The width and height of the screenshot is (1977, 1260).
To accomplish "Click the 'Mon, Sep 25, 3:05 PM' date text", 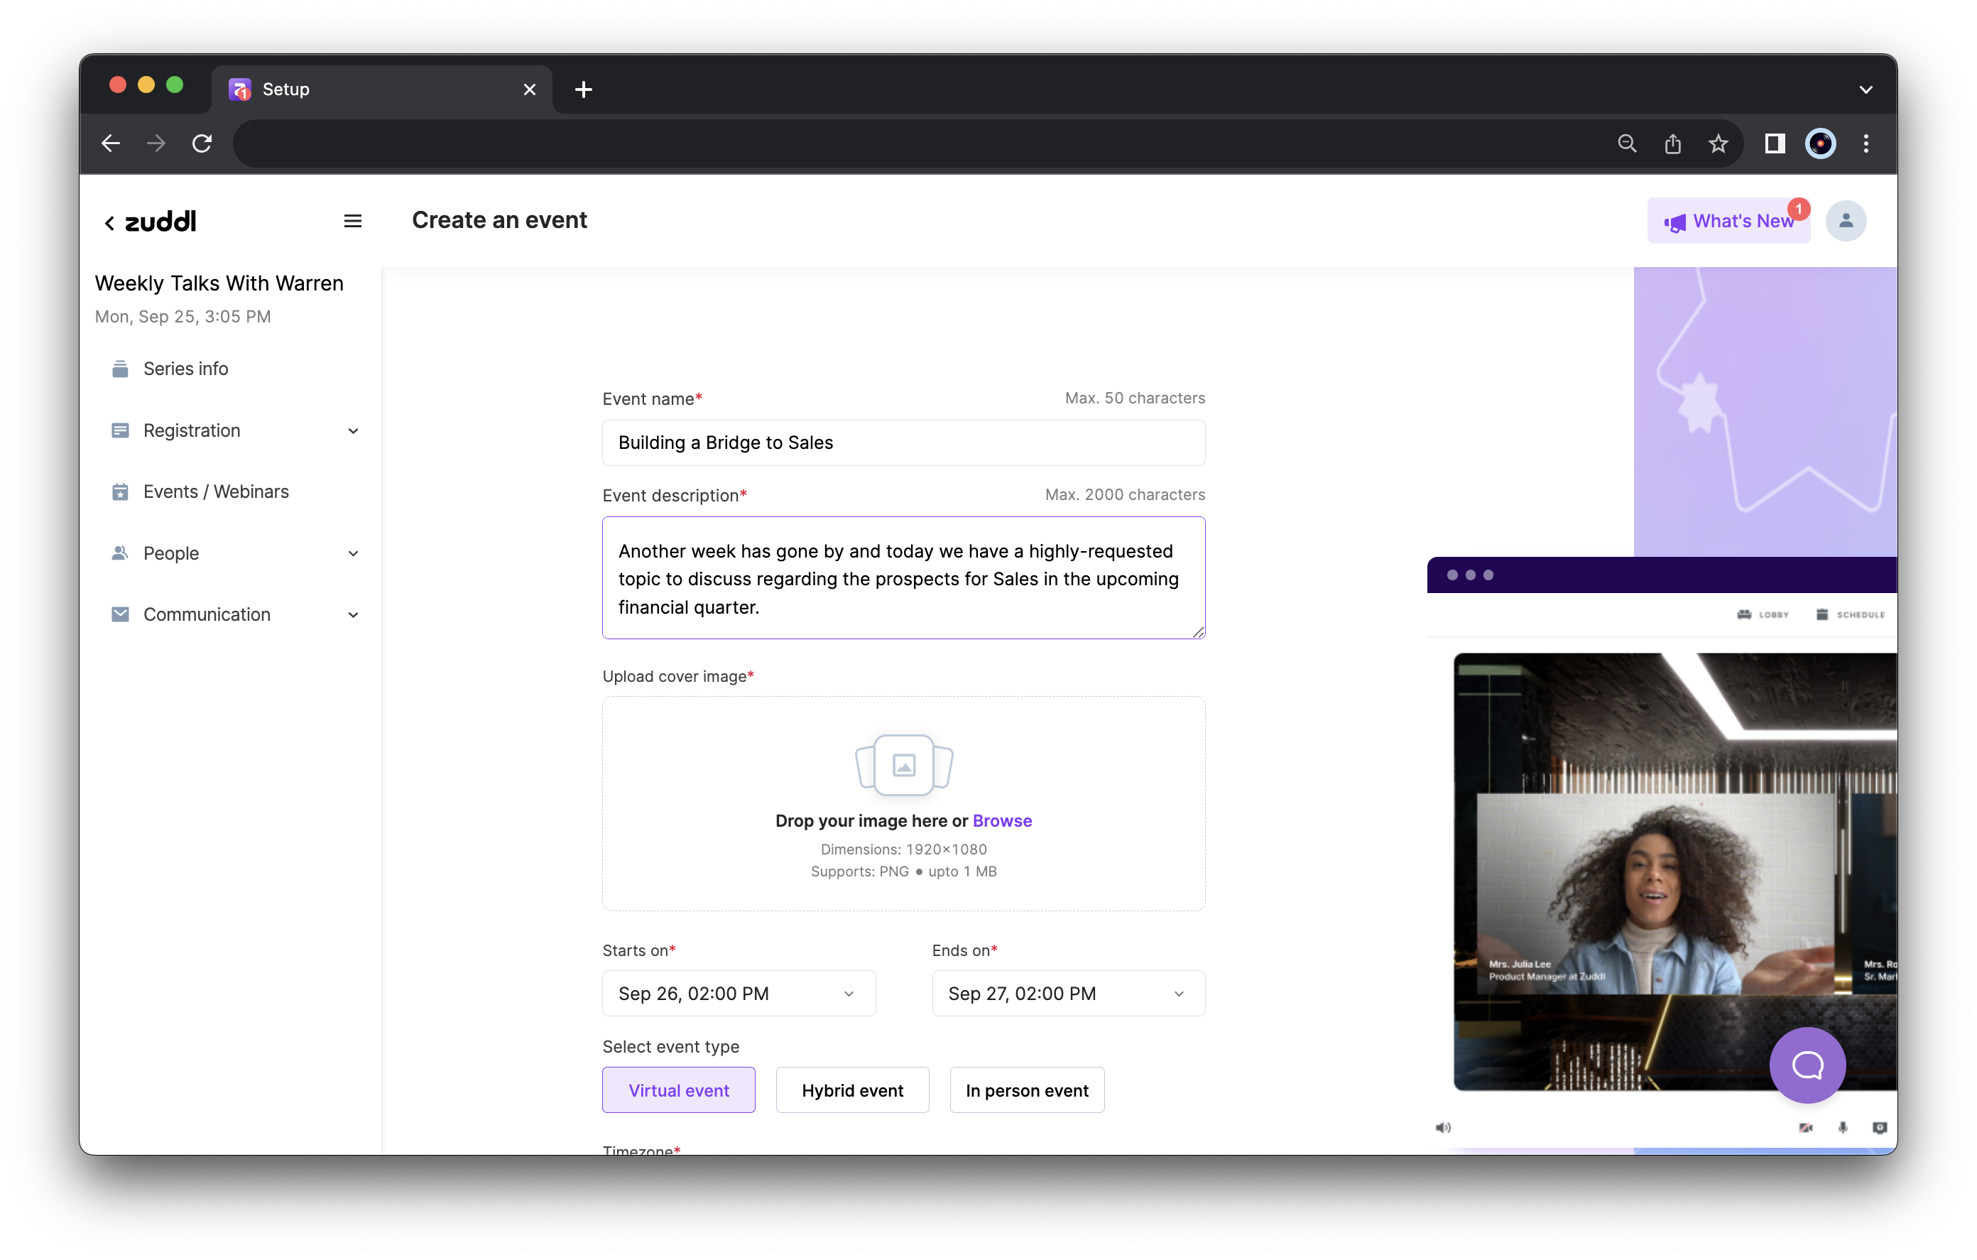I will [183, 316].
